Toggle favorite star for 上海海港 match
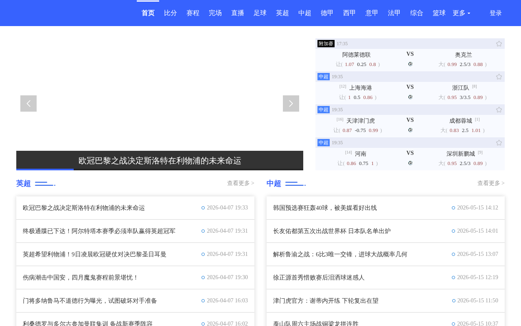Screen dimensions: 521x326 click(x=499, y=77)
